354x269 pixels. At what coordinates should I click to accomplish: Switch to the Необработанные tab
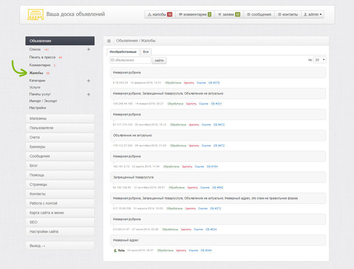click(x=123, y=52)
